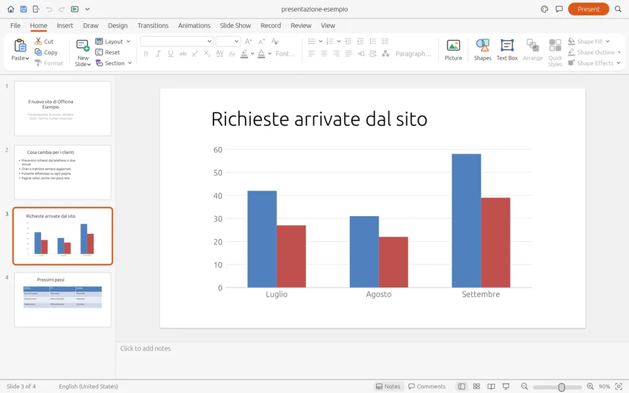The height and width of the screenshot is (393, 629).
Task: Save the presentation with the floppy icon
Action: tap(24, 9)
